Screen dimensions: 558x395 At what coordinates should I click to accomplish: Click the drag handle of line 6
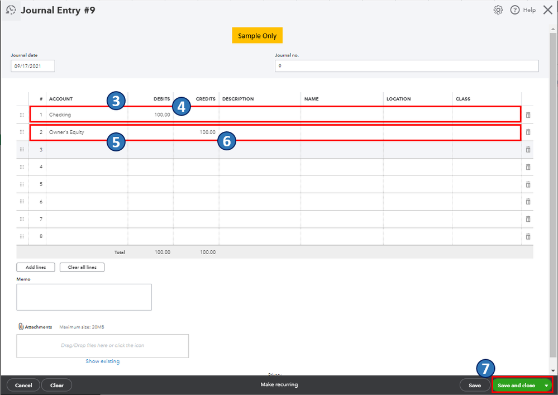[x=22, y=202]
